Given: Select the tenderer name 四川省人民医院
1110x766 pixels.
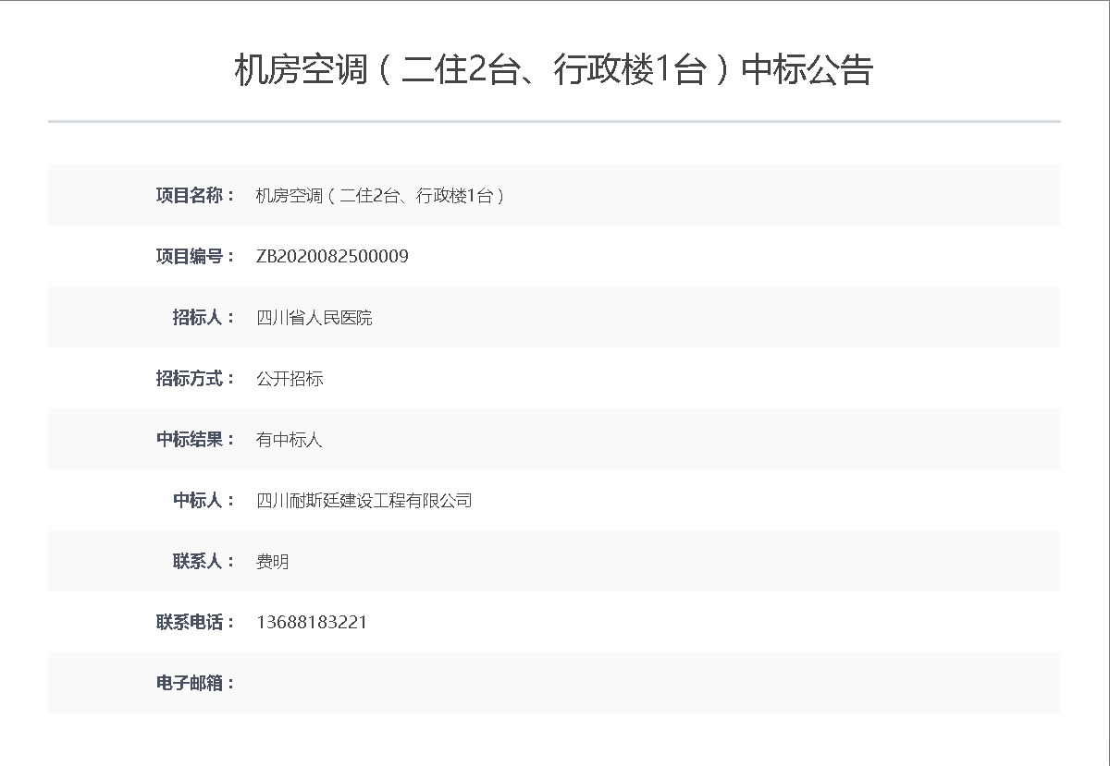Looking at the screenshot, I should tap(314, 317).
